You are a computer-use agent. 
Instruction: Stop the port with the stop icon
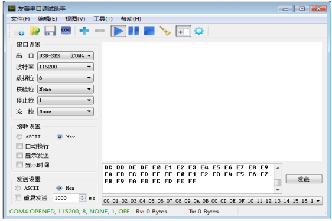coord(149,31)
